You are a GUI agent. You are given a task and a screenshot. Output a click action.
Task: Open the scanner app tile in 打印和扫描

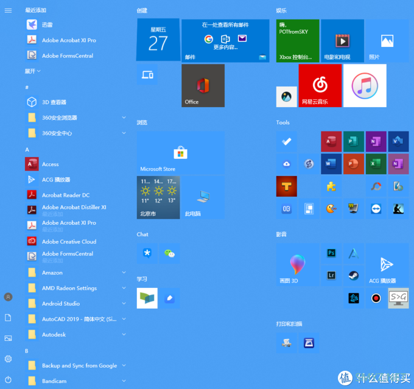[x=309, y=343]
